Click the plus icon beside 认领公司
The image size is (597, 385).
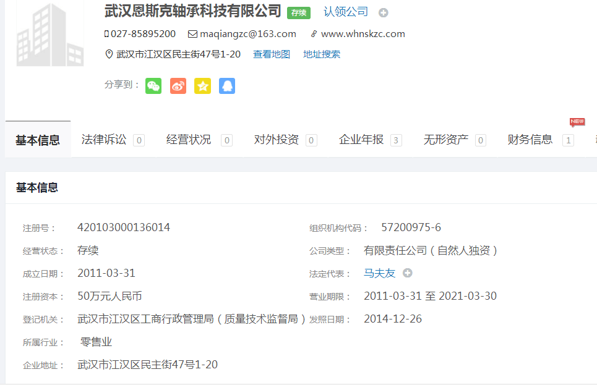[384, 12]
